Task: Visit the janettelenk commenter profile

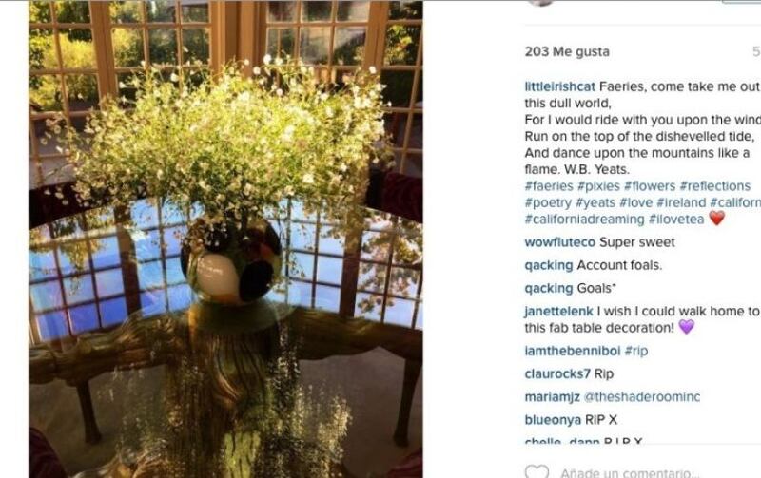Action: [559, 312]
